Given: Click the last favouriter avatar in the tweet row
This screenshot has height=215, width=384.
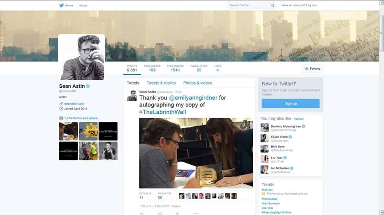Looking at the screenshot, I should [x=234, y=196].
